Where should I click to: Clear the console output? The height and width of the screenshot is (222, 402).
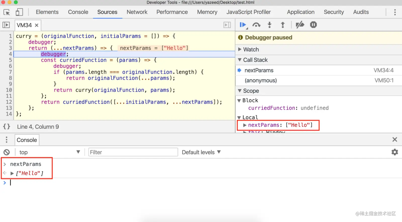coord(7,152)
